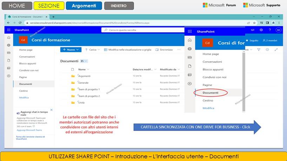Expand the Carica upload dropdown

pos(99,49)
